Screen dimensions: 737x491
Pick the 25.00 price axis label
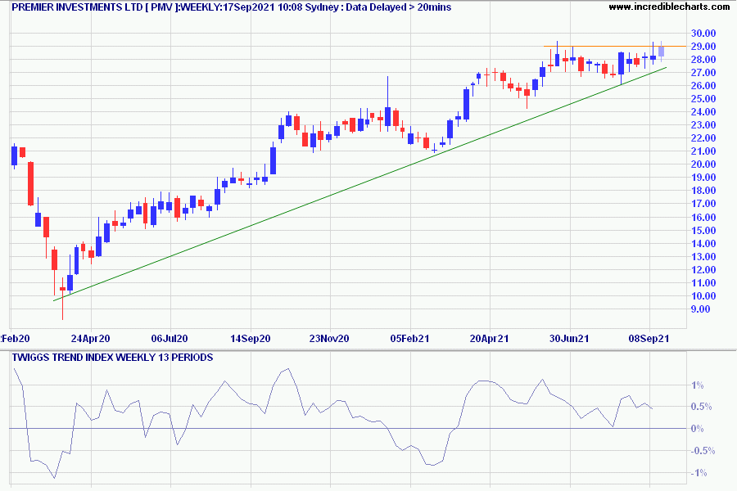[x=703, y=99]
